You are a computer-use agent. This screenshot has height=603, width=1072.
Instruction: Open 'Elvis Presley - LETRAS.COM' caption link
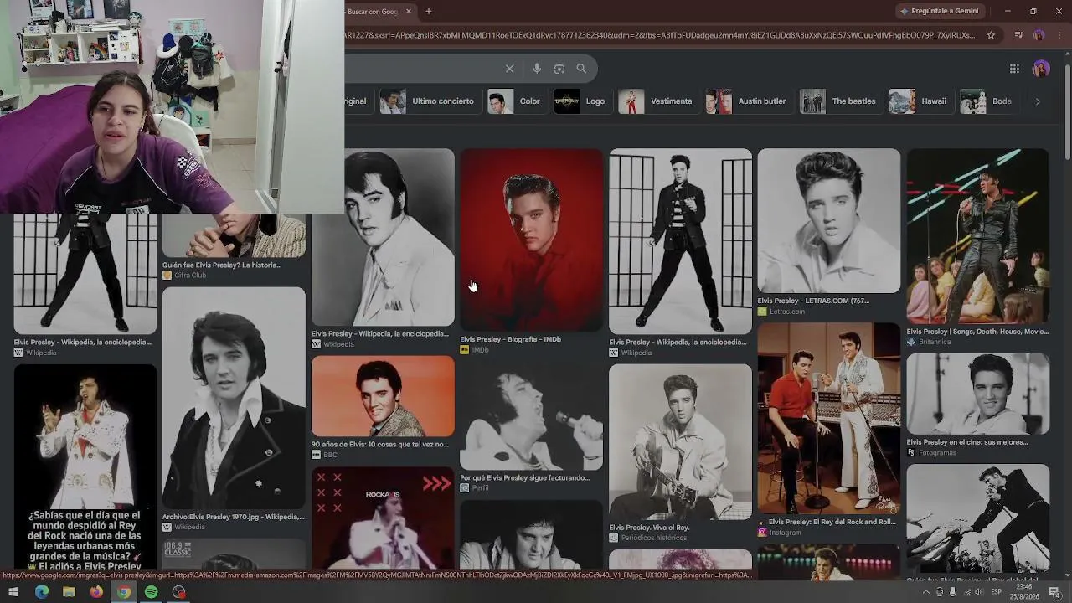(813, 301)
